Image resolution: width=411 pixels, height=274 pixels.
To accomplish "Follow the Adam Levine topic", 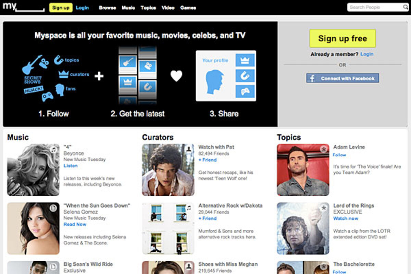I will click(x=339, y=155).
